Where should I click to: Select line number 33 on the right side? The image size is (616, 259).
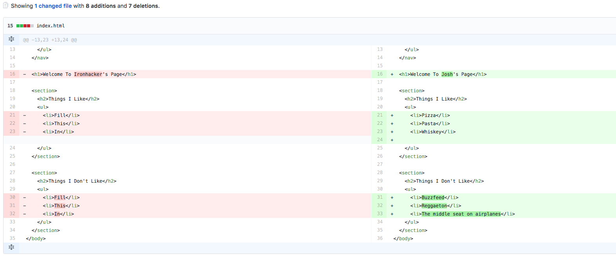380,214
